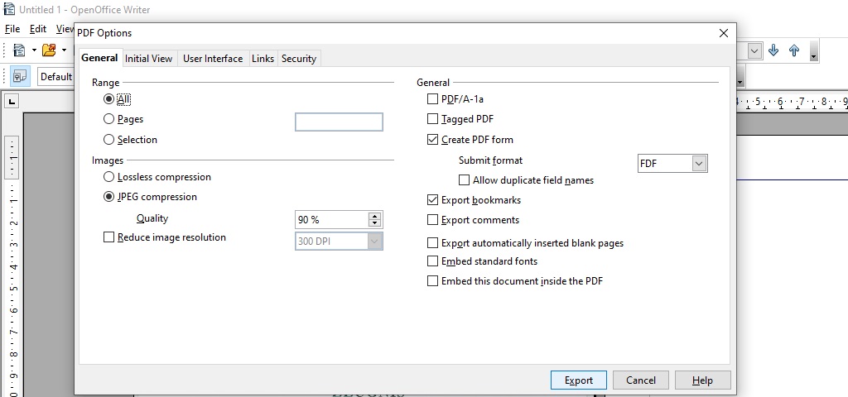Check Allow duplicate field names
The height and width of the screenshot is (397, 848).
[x=464, y=179]
